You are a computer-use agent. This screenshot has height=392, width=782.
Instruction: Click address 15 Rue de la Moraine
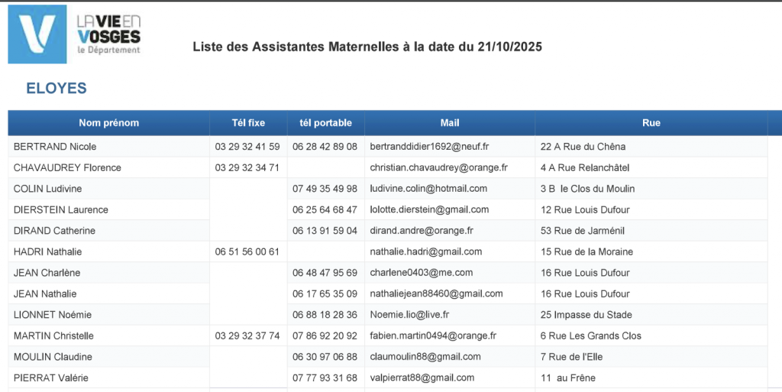coord(586,251)
